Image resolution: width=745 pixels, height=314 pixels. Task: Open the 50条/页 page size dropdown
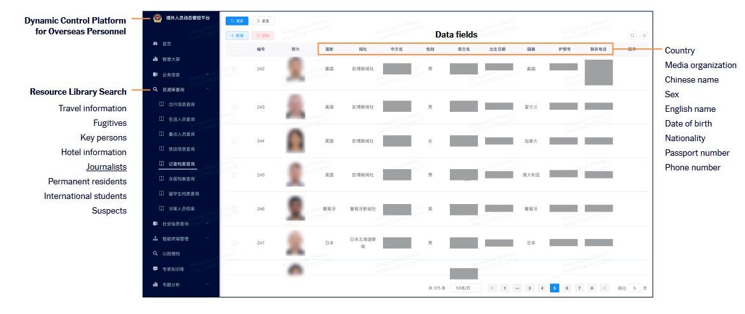(x=467, y=288)
